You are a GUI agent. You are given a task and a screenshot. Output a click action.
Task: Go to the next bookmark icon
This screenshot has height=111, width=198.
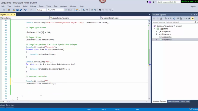(106, 10)
